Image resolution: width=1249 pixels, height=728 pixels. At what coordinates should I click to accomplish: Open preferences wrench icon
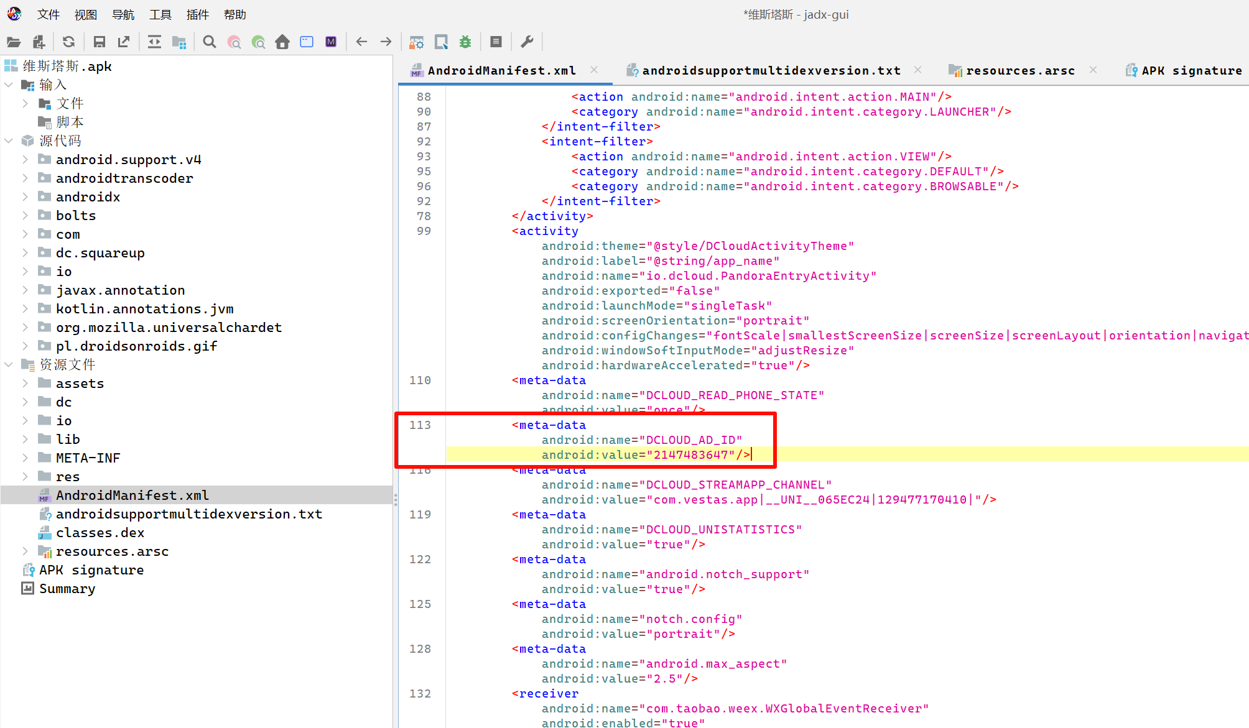[527, 42]
